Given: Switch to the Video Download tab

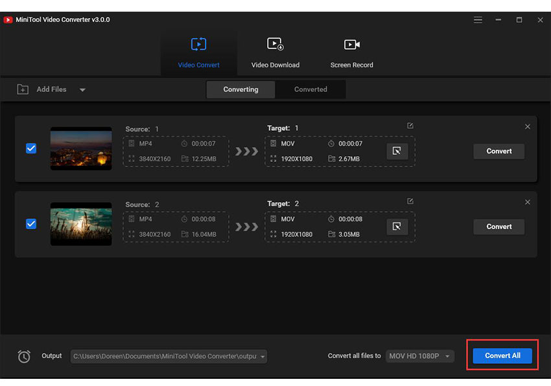Looking at the screenshot, I should click(275, 53).
